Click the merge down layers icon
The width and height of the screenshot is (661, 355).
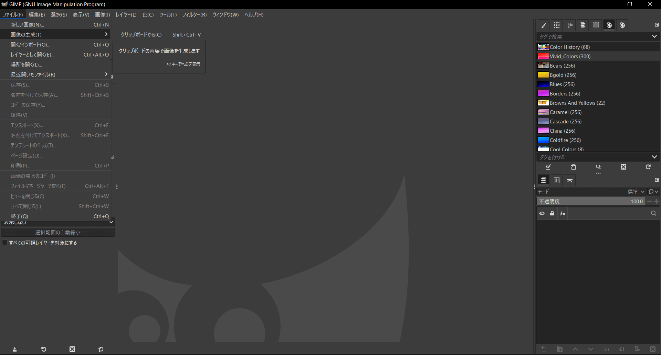pyautogui.click(x=622, y=349)
